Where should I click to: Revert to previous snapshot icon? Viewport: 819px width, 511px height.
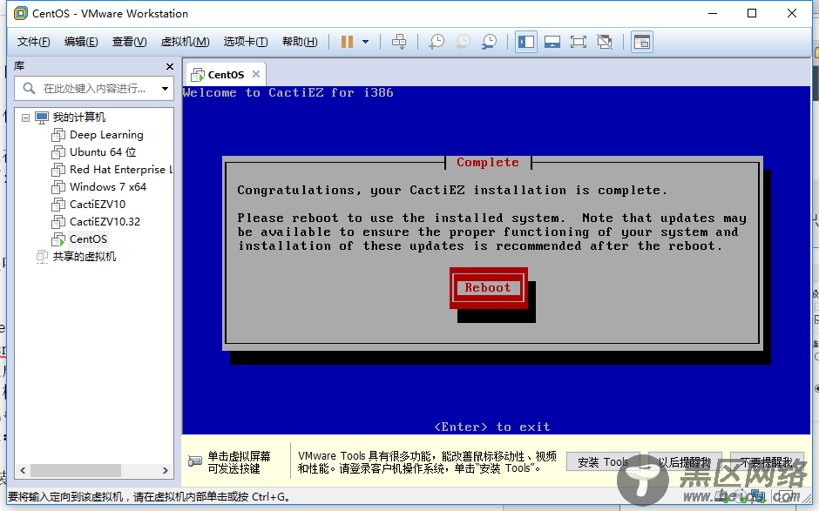pyautogui.click(x=463, y=42)
